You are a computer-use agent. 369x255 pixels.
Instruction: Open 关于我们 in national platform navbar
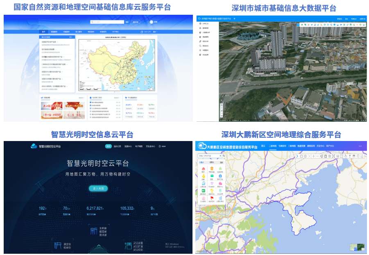[115, 32]
